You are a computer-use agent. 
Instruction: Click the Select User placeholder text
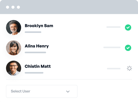21,91
